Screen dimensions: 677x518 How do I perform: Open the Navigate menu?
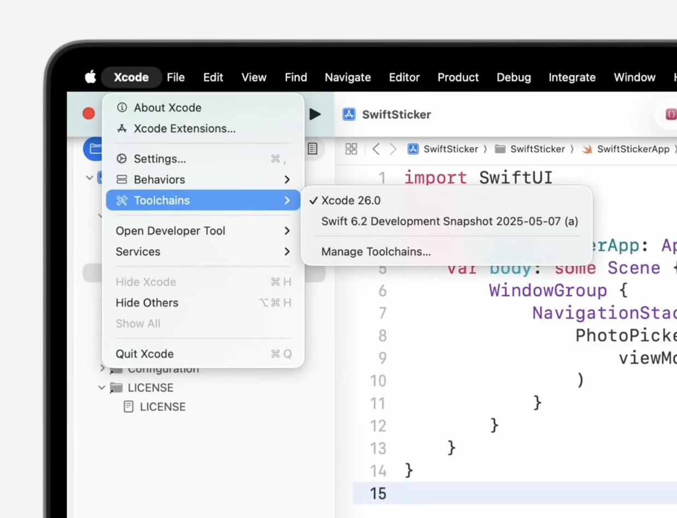[x=348, y=78]
